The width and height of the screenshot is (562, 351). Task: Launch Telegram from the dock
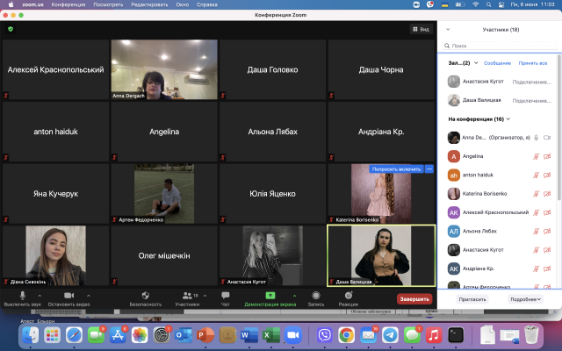tap(390, 335)
